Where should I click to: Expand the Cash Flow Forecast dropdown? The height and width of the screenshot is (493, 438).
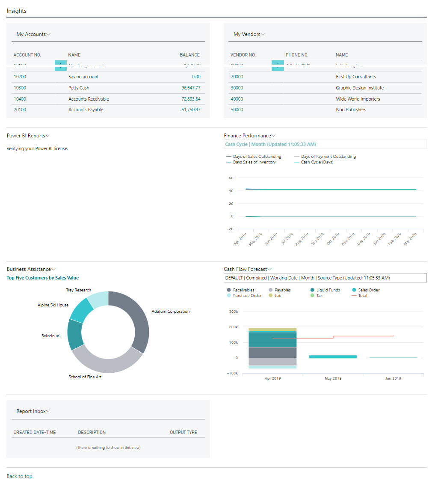(x=270, y=269)
